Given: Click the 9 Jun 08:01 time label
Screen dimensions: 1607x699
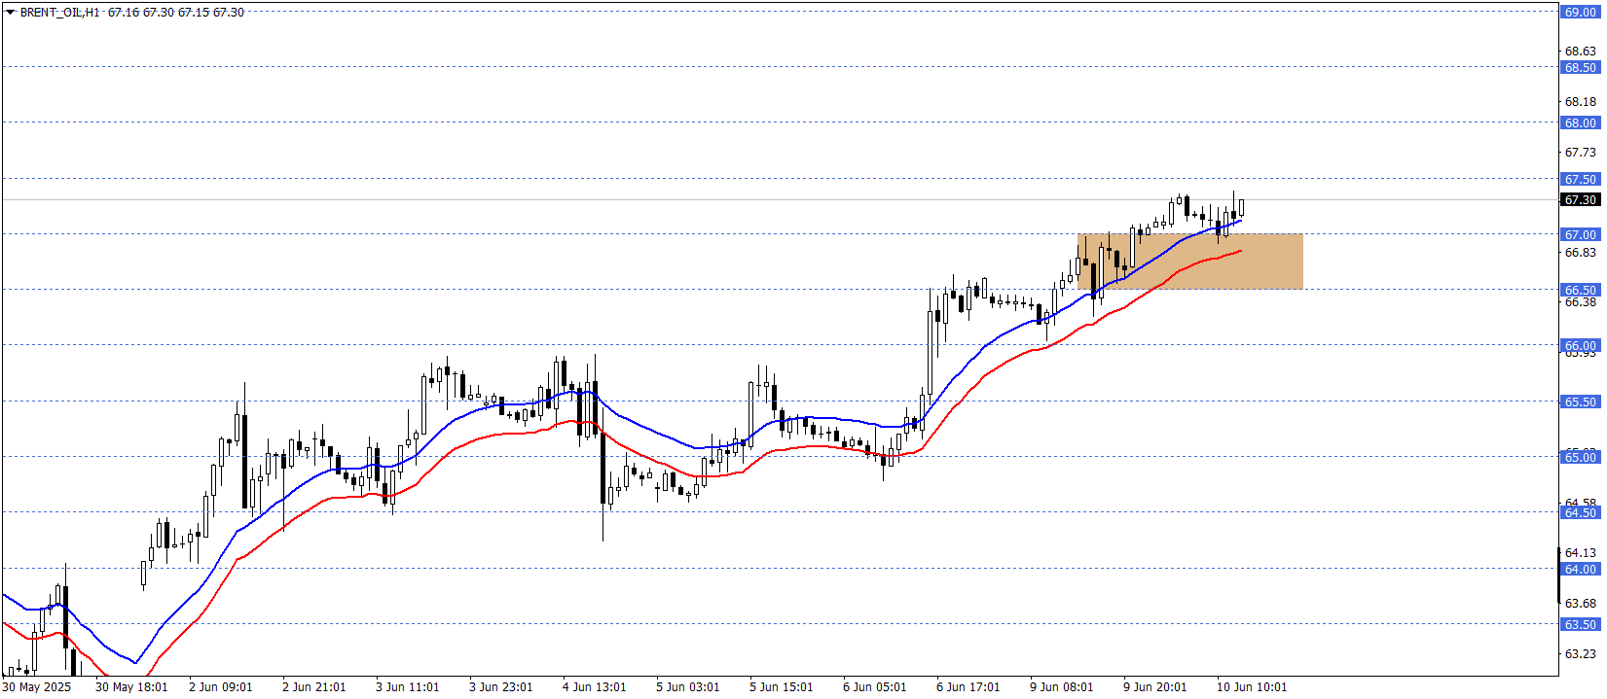Looking at the screenshot, I should (1062, 687).
